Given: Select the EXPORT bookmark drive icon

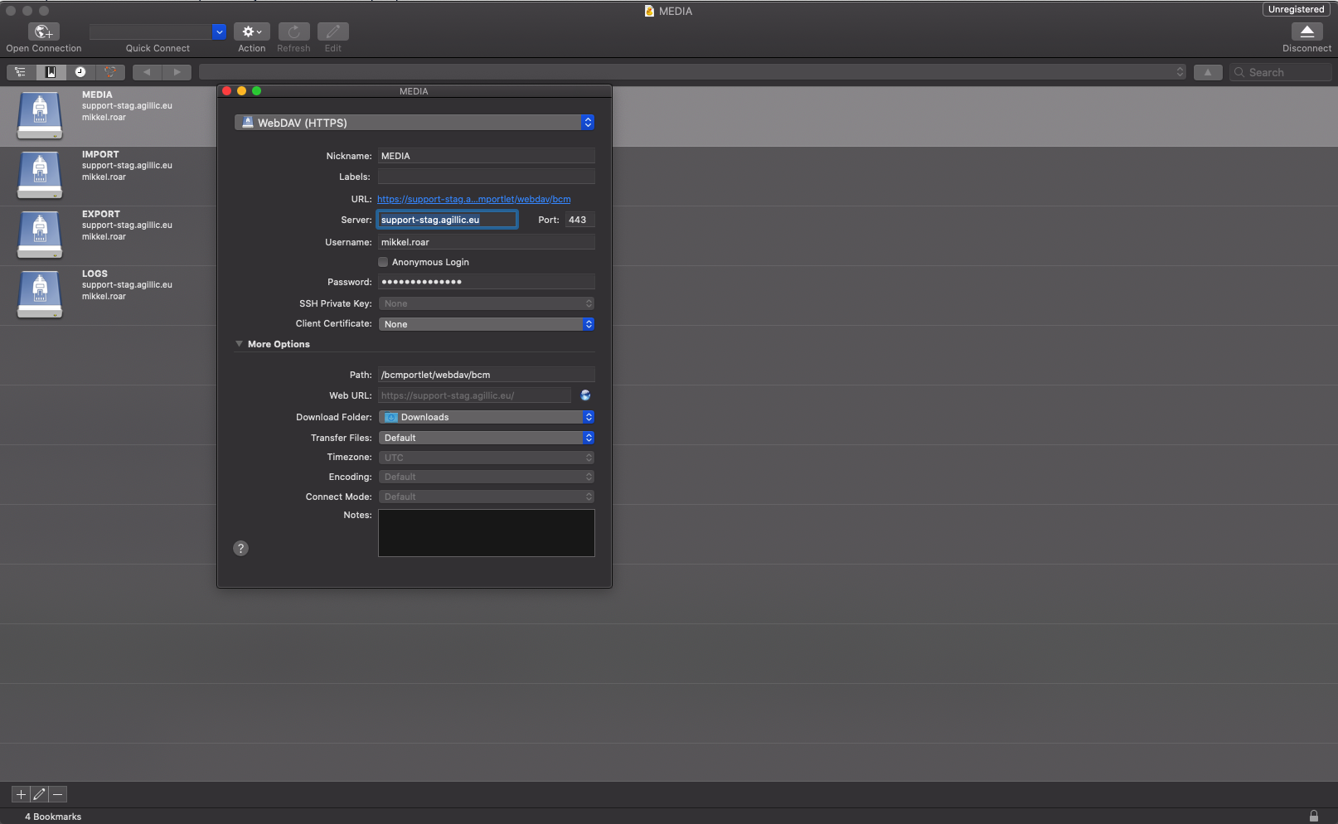Looking at the screenshot, I should tap(40, 235).
